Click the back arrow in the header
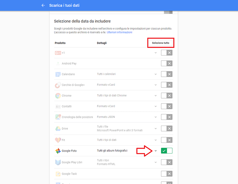Screen dimensions: 238x184 pos(43,5)
